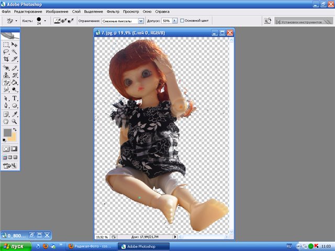The image size is (335, 251).
Task: Open the Фильтр menu
Action: tap(114, 10)
